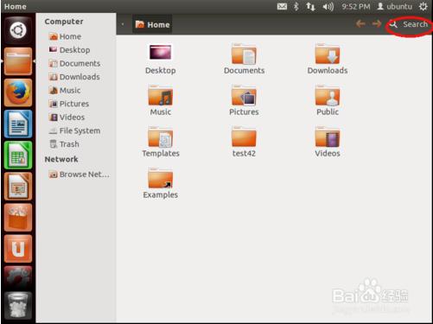
Task: Open the ubuntu user menu
Action: (394, 6)
